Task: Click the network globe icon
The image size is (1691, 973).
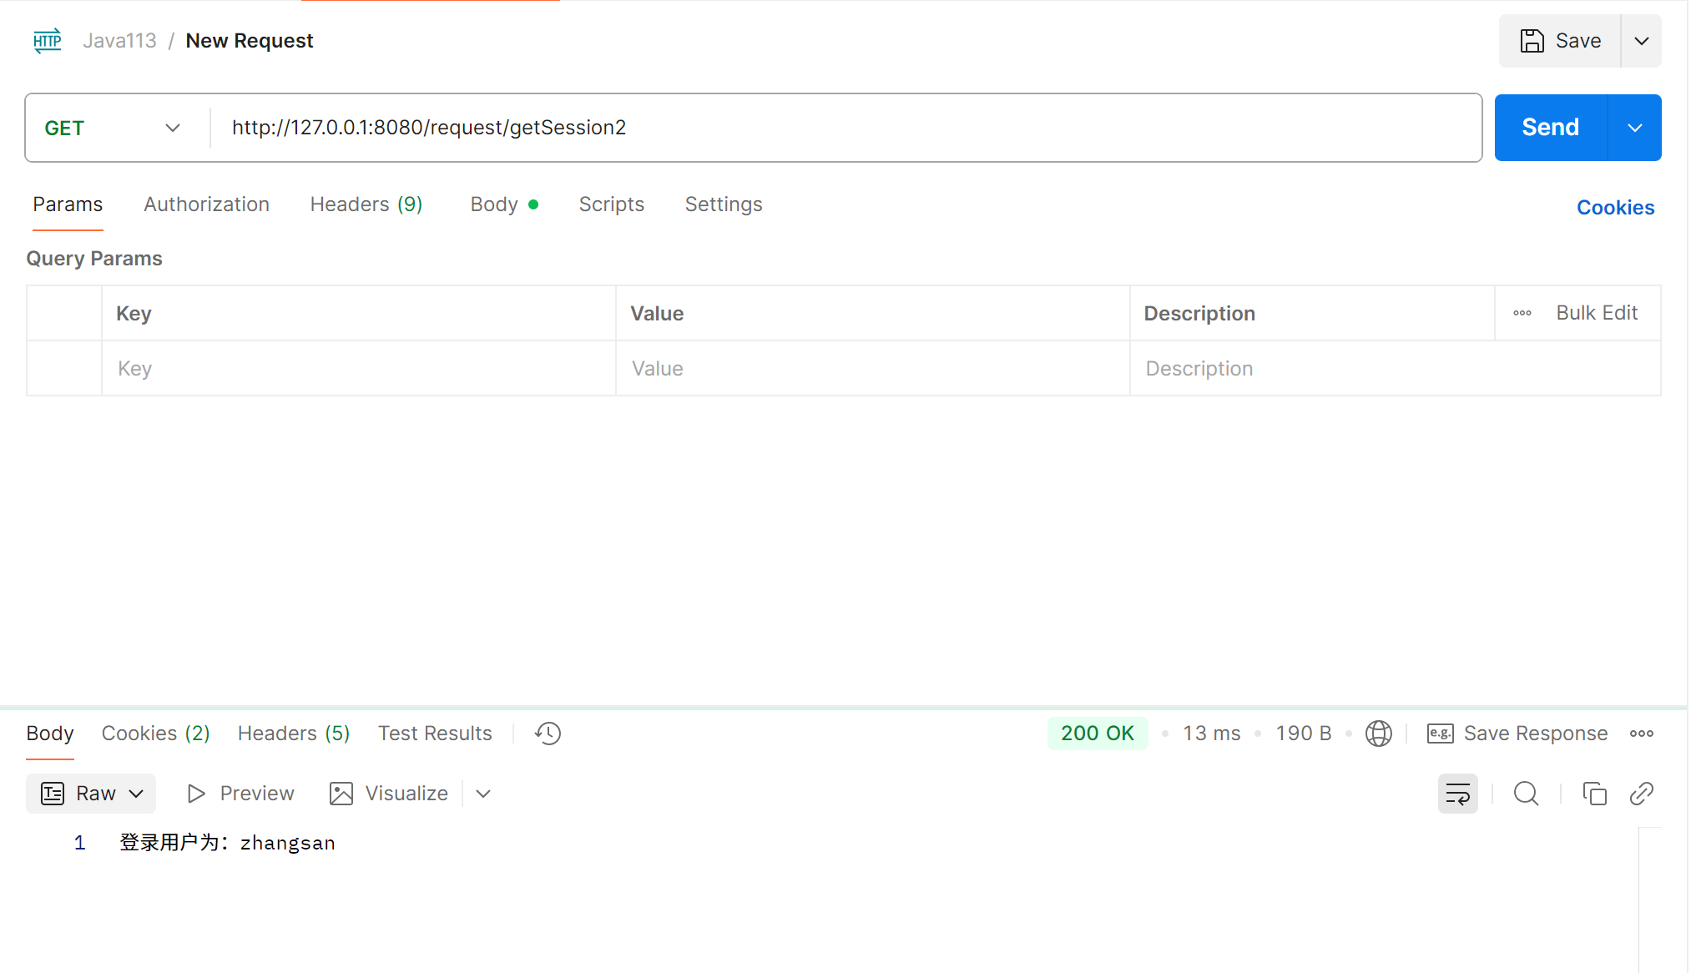Action: tap(1378, 734)
